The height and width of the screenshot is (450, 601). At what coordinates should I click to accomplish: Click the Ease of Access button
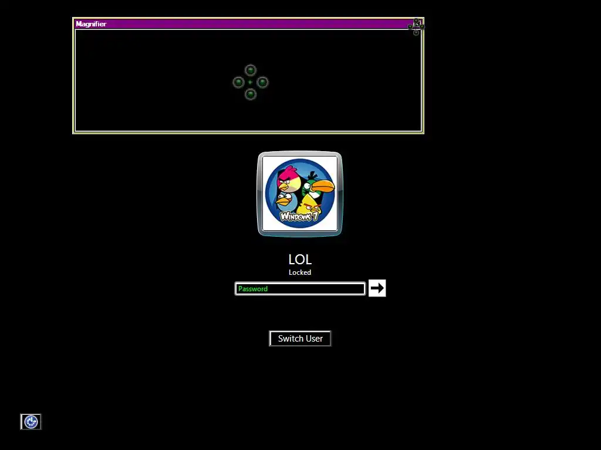(31, 422)
